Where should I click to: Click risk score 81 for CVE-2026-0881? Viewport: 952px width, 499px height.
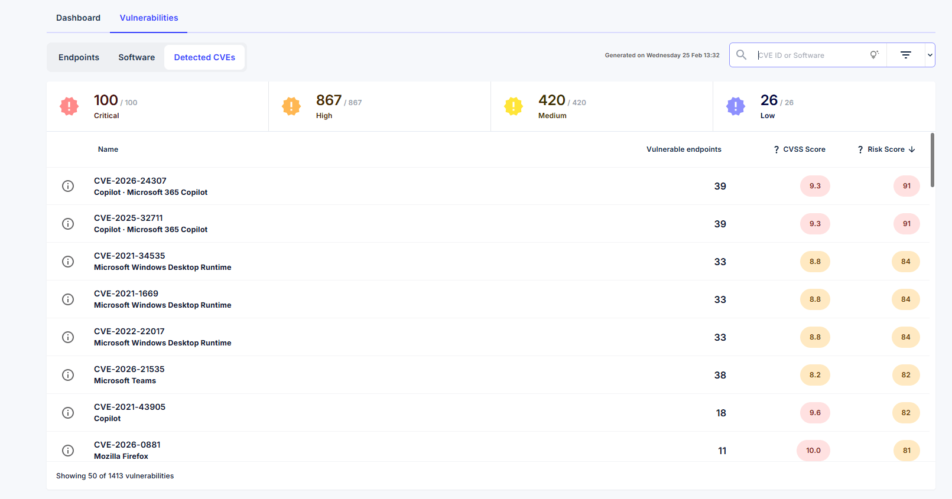(x=906, y=451)
